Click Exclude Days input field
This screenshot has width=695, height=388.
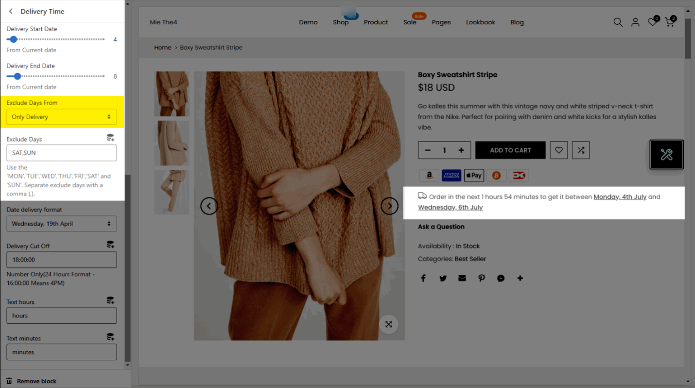click(x=62, y=153)
